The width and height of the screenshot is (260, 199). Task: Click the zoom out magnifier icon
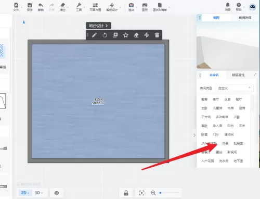click(153, 193)
